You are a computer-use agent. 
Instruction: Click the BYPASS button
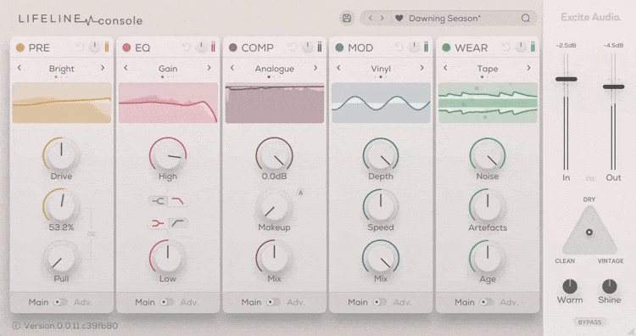point(589,322)
